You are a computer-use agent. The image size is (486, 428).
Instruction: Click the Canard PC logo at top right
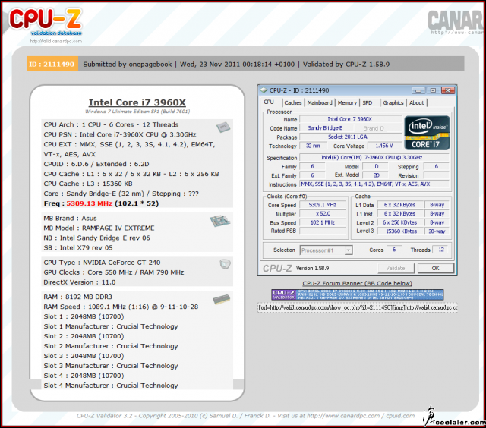click(x=456, y=21)
